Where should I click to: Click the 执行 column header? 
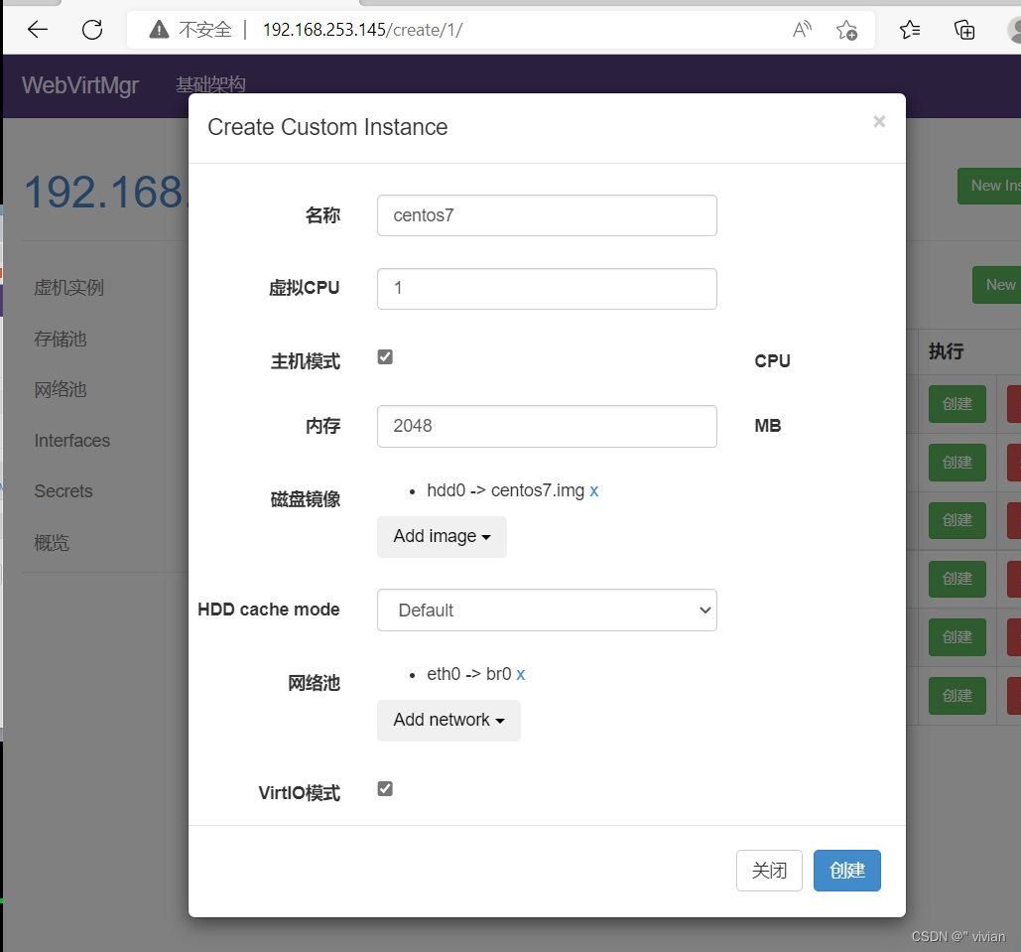[x=947, y=351]
